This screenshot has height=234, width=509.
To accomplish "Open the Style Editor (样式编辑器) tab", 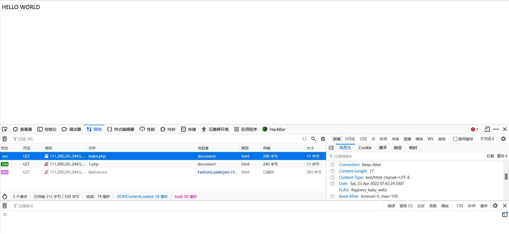I will 121,129.
